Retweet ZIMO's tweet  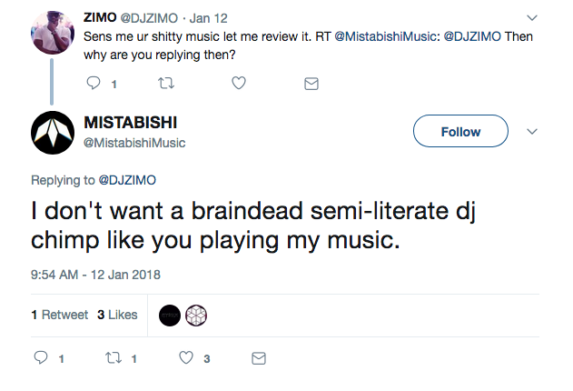pos(165,84)
